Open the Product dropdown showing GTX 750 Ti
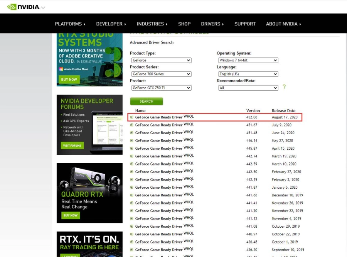 [x=161, y=88]
